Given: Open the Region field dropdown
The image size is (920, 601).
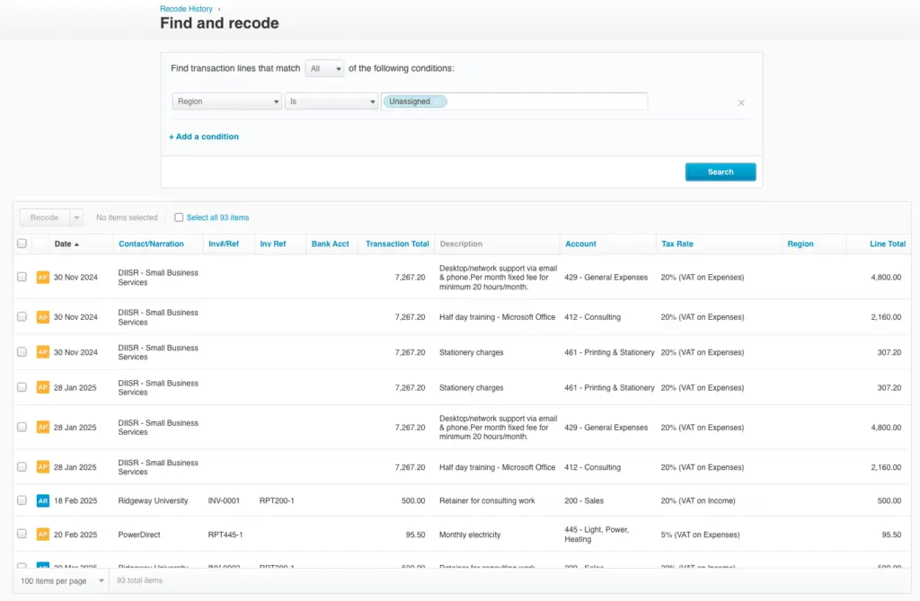Looking at the screenshot, I should point(226,102).
